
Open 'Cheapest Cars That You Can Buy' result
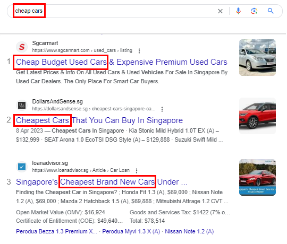pos(99,120)
